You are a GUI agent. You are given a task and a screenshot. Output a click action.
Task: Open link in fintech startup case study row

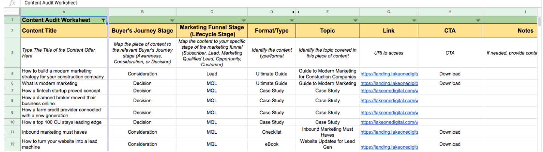coord(389,91)
